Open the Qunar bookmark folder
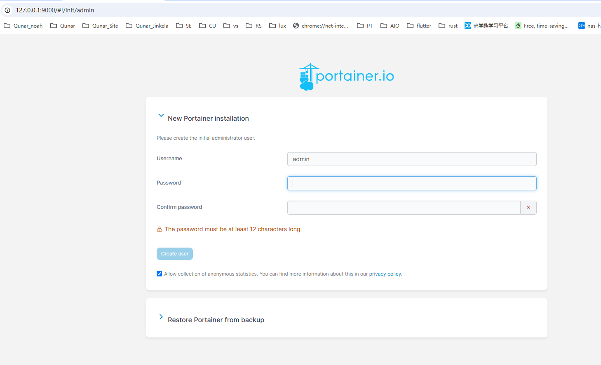601x365 pixels. click(63, 26)
